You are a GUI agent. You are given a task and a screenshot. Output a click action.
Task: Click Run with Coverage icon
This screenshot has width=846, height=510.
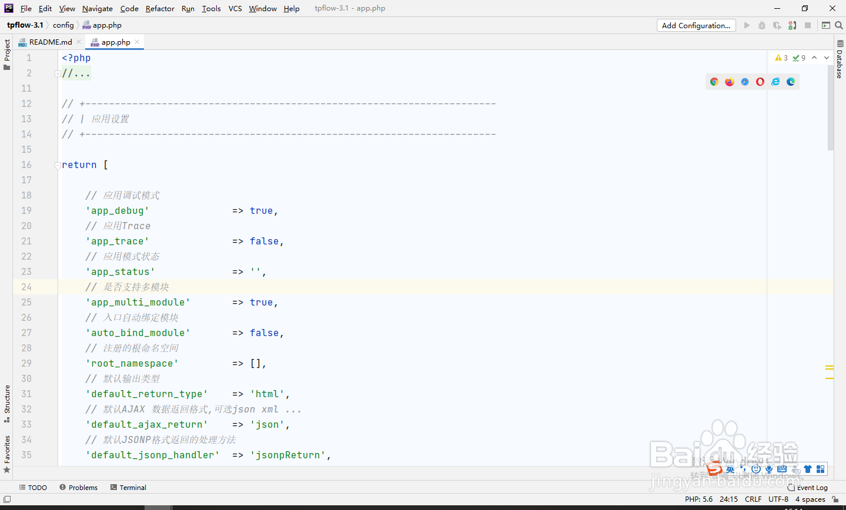point(777,25)
